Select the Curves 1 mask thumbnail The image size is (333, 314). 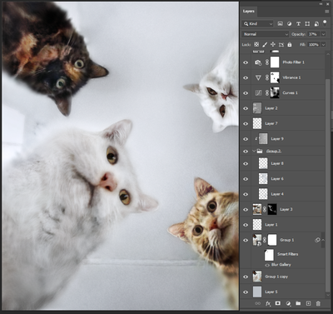point(275,92)
